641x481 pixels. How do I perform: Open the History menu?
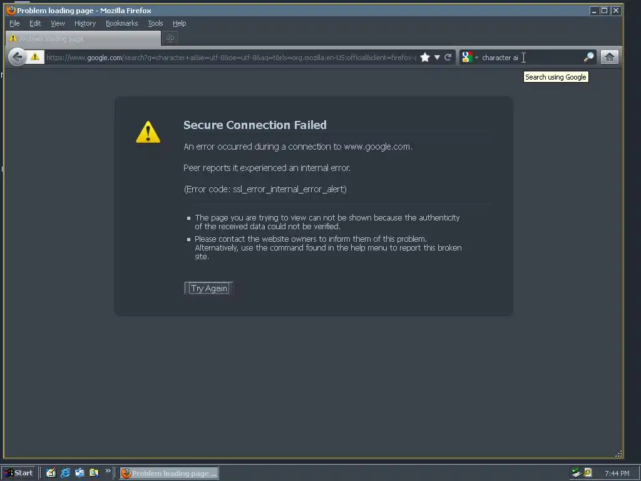[x=85, y=23]
